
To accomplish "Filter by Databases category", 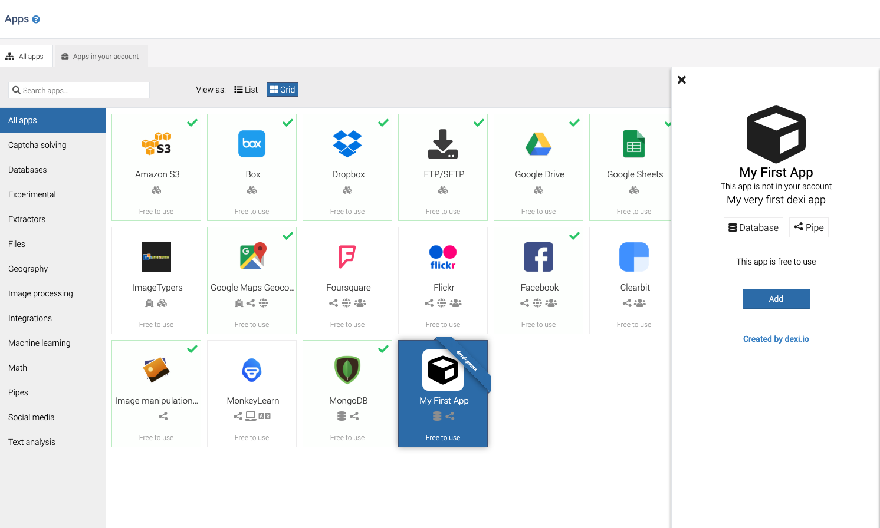I will click(53, 170).
